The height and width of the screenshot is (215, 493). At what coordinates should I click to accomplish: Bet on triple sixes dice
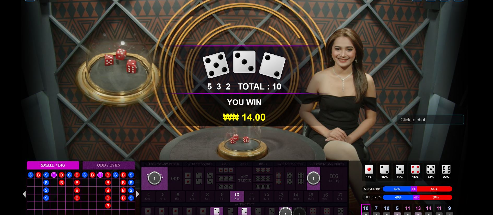pyautogui.click(x=263, y=187)
